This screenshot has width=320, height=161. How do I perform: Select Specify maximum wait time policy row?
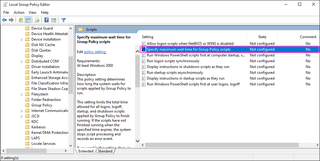coord(230,49)
